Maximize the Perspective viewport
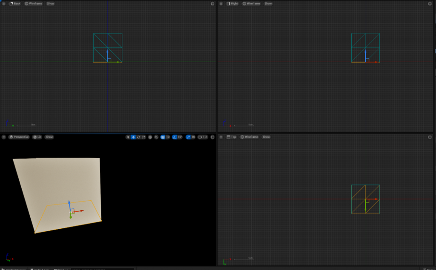Viewport: 436px width, 270px height. pos(212,137)
